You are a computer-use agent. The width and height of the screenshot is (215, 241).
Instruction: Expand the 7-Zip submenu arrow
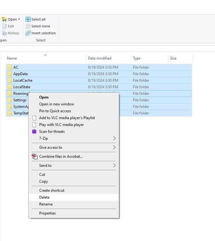pos(114,138)
